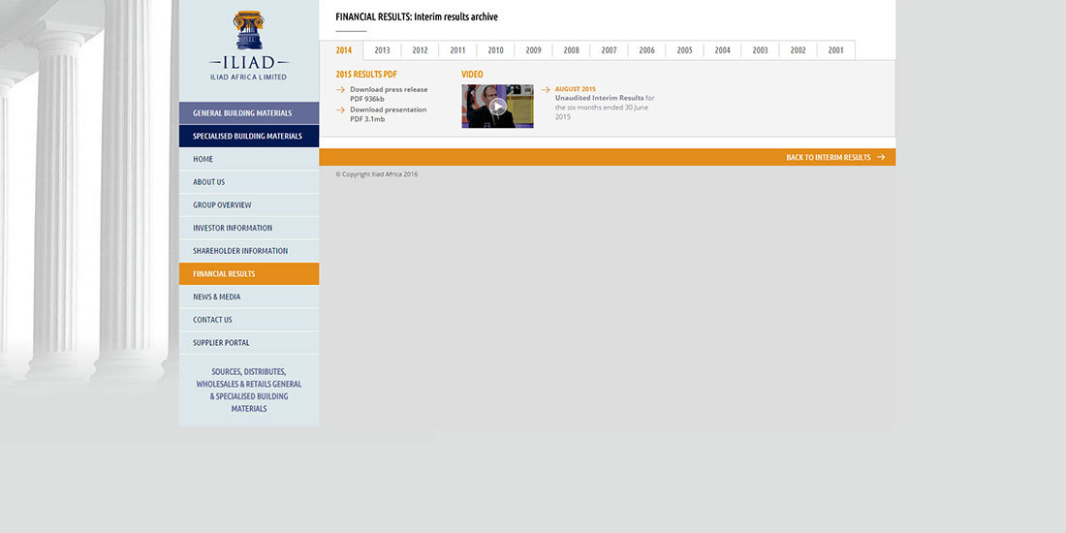Select the 2010 year tab
The image size is (1066, 533).
tap(495, 50)
